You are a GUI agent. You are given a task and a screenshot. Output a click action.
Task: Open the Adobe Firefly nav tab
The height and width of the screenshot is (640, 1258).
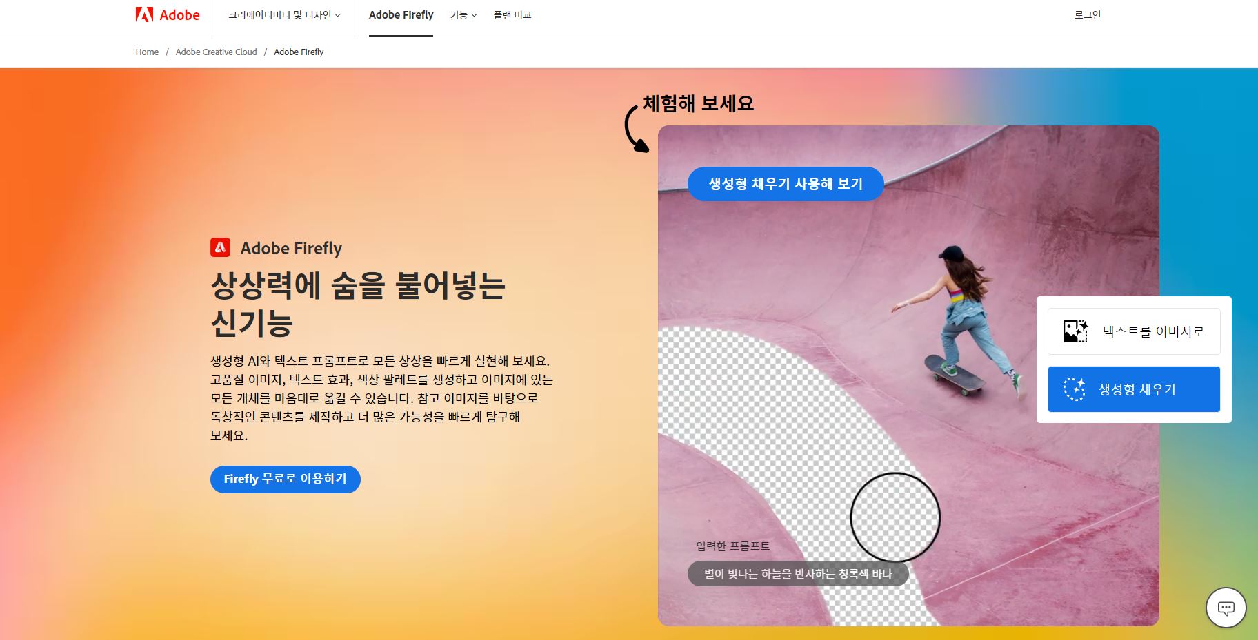coord(401,15)
